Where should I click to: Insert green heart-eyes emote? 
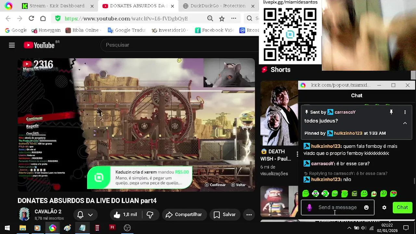click(393, 194)
